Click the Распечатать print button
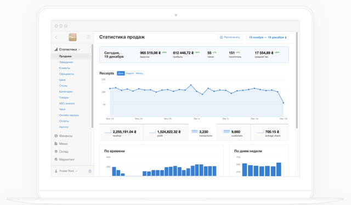Viewport: 351px width, 205px height. (230, 37)
